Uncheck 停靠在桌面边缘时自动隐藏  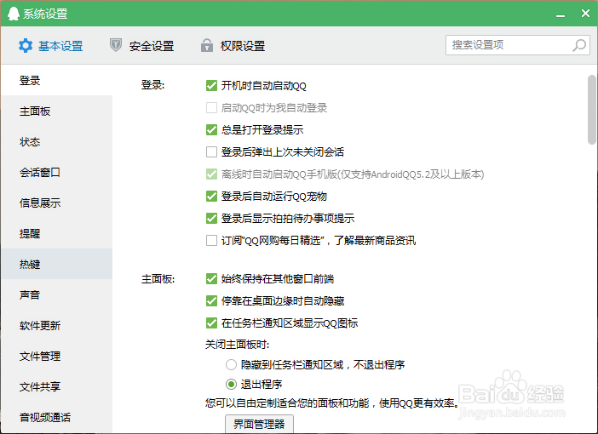coord(211,301)
